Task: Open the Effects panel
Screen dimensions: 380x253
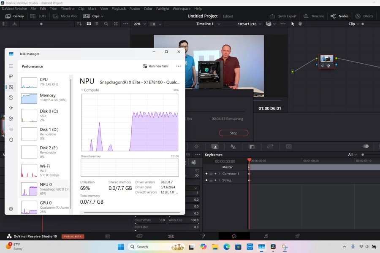Action: (364, 16)
